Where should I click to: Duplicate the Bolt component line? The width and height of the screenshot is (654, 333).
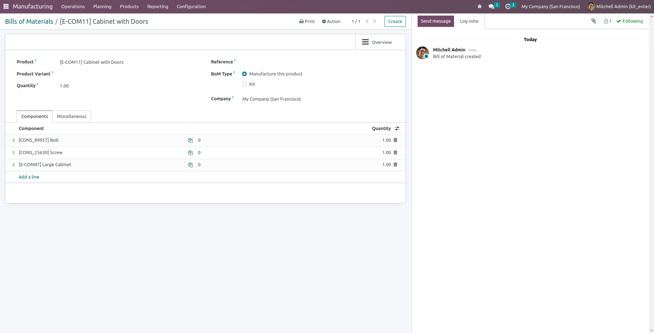tap(190, 140)
